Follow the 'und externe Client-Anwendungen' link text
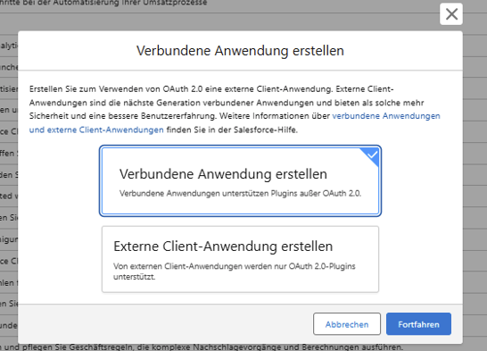487x351 pixels. click(96, 130)
